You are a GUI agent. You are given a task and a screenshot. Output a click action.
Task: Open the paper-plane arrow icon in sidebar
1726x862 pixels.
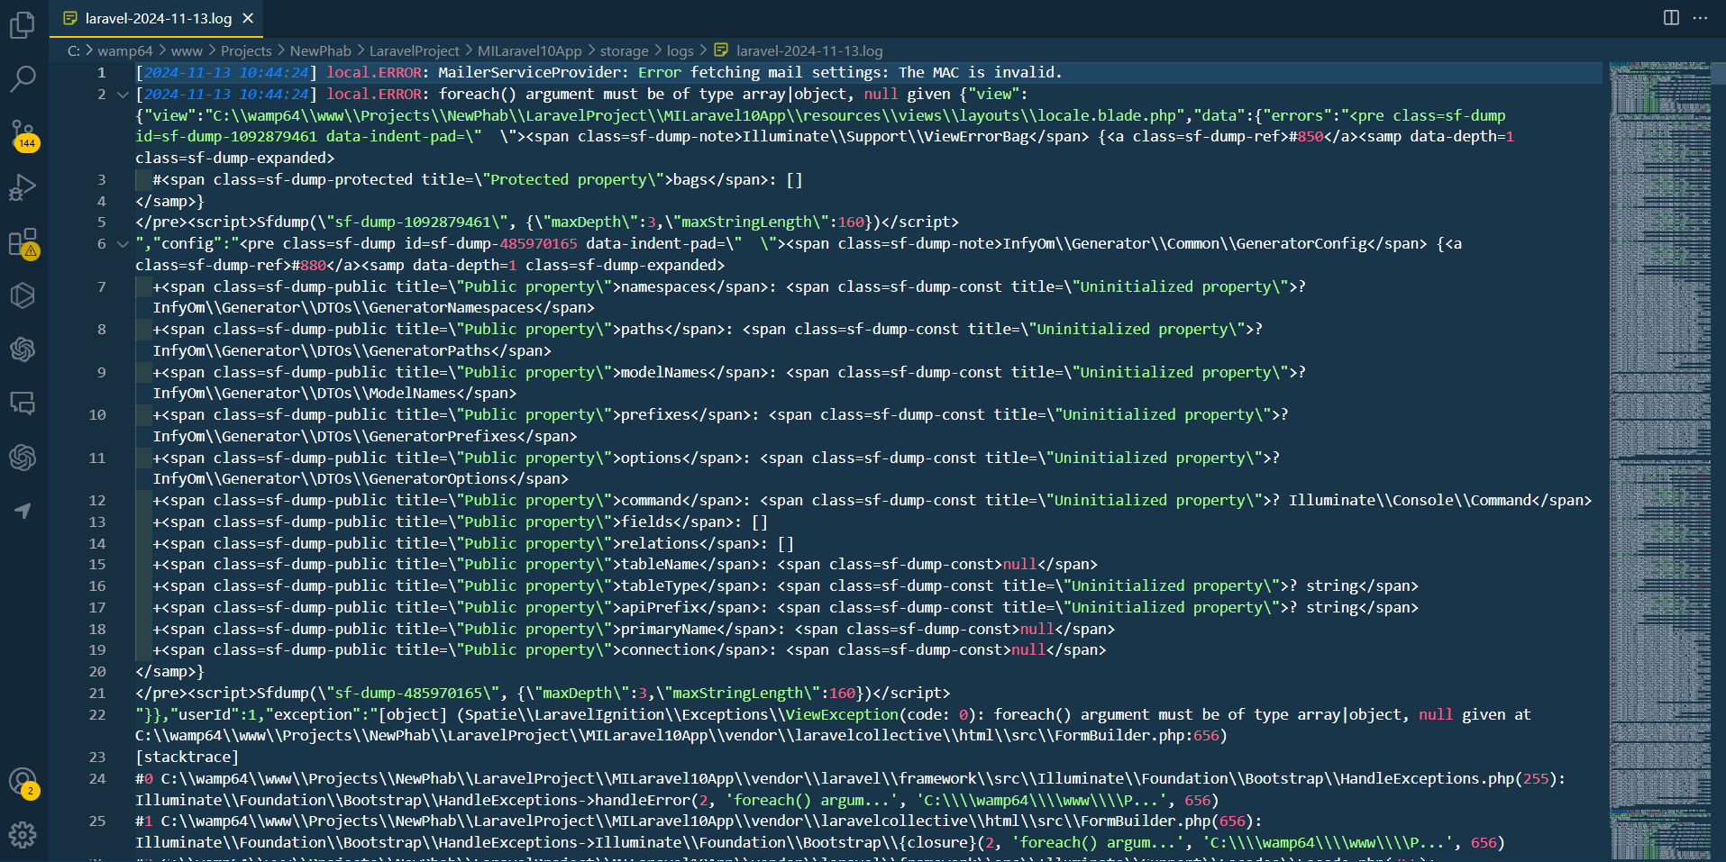point(23,511)
